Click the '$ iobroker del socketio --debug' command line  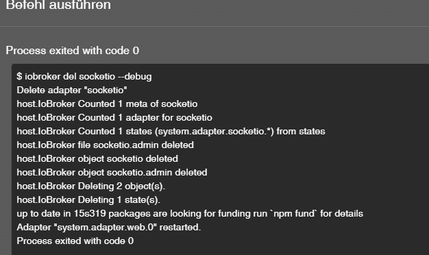[x=84, y=76]
